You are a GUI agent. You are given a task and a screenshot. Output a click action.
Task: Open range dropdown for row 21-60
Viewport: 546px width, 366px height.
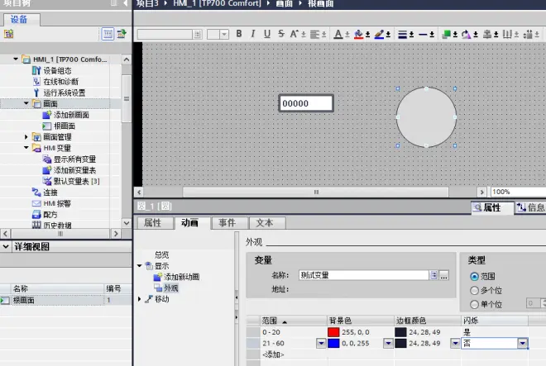pos(321,344)
